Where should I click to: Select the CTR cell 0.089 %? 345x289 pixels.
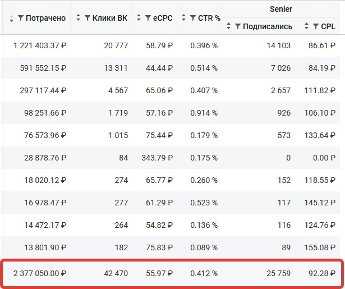204,247
